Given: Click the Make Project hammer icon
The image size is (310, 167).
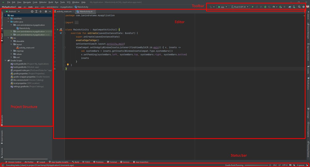Looking at the screenshot, I should point(211,7).
